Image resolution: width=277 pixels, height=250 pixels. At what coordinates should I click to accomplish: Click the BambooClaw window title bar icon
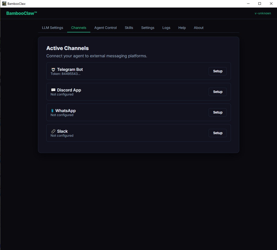[4, 4]
